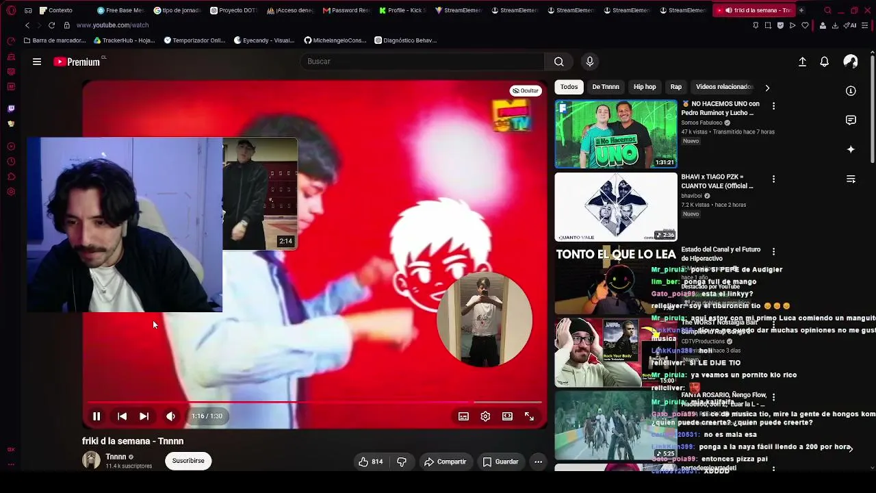Open the info icon in right sidebar

pyautogui.click(x=851, y=91)
